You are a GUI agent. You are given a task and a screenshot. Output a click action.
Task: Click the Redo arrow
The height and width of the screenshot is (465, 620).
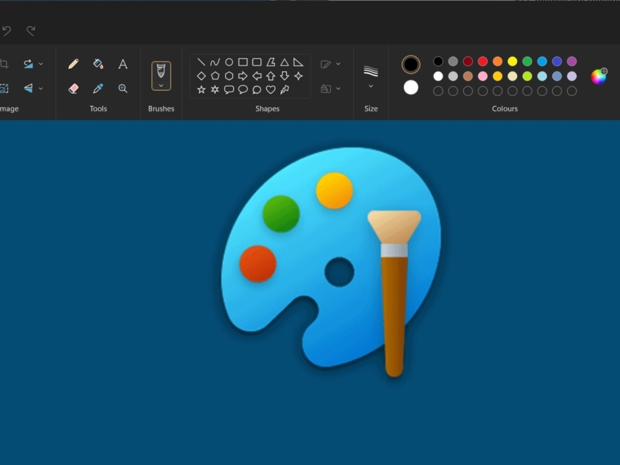pyautogui.click(x=31, y=30)
